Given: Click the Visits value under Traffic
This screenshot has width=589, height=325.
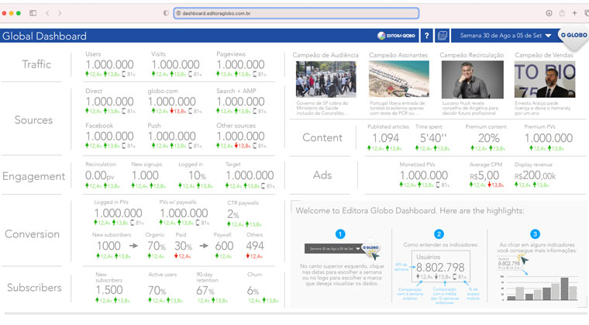Looking at the screenshot, I should click(175, 64).
